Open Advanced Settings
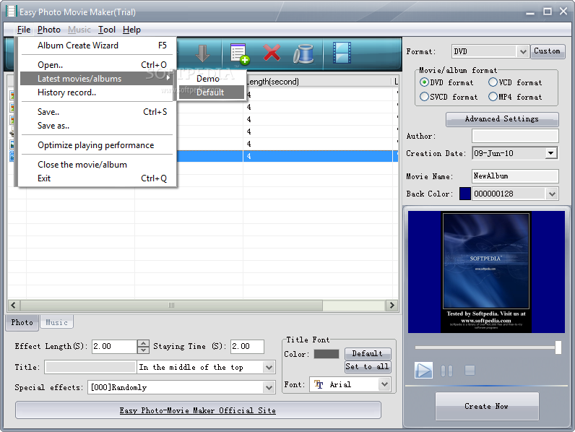575x432 pixels. click(502, 118)
